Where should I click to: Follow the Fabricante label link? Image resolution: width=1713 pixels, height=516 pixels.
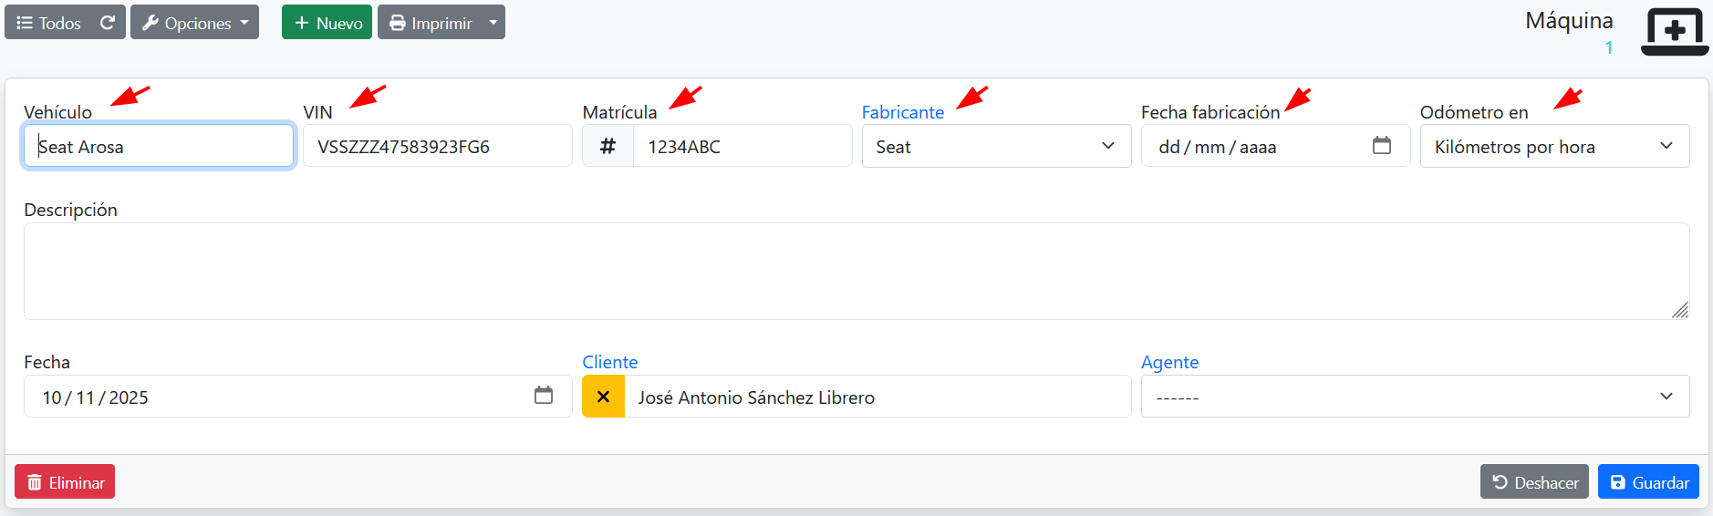click(902, 112)
